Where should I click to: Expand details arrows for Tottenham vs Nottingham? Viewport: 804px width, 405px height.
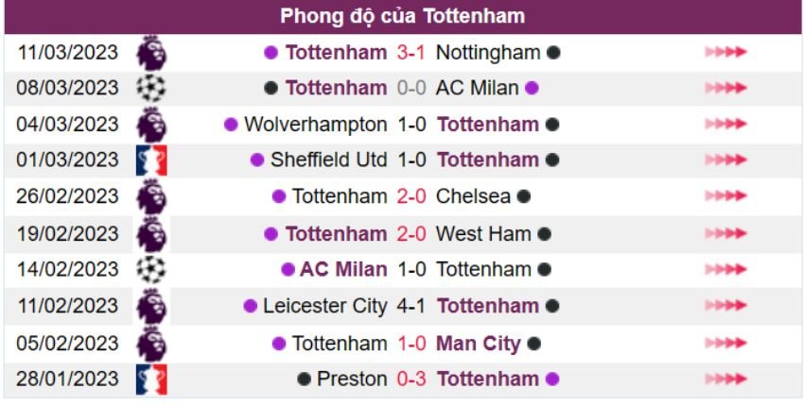(725, 53)
